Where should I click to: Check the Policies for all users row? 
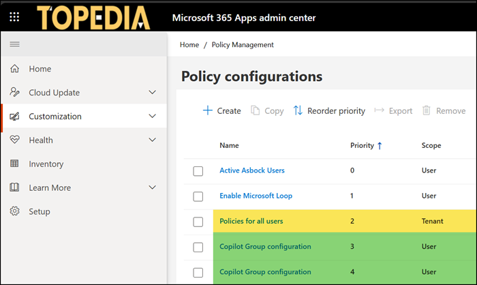point(198,222)
